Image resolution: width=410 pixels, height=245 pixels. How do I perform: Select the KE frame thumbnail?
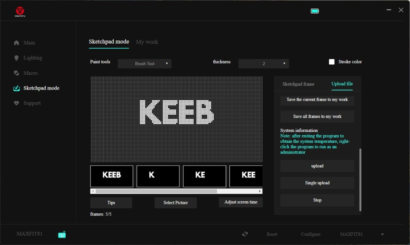[205, 176]
